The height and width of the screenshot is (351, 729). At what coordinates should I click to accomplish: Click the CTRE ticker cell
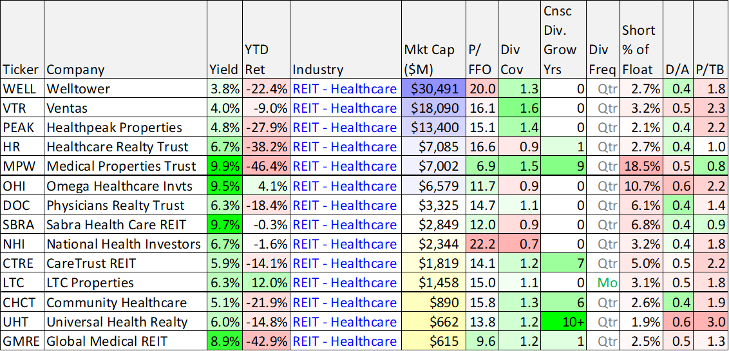click(23, 263)
